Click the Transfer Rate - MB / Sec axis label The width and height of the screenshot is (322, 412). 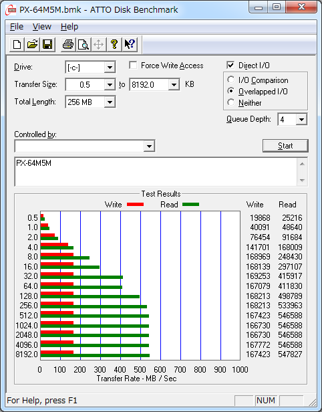[x=136, y=379]
